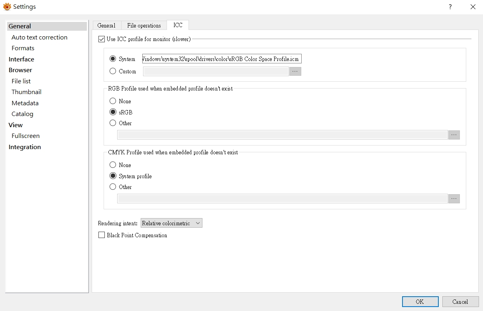Select None for RGB profile
The height and width of the screenshot is (311, 483).
113,101
